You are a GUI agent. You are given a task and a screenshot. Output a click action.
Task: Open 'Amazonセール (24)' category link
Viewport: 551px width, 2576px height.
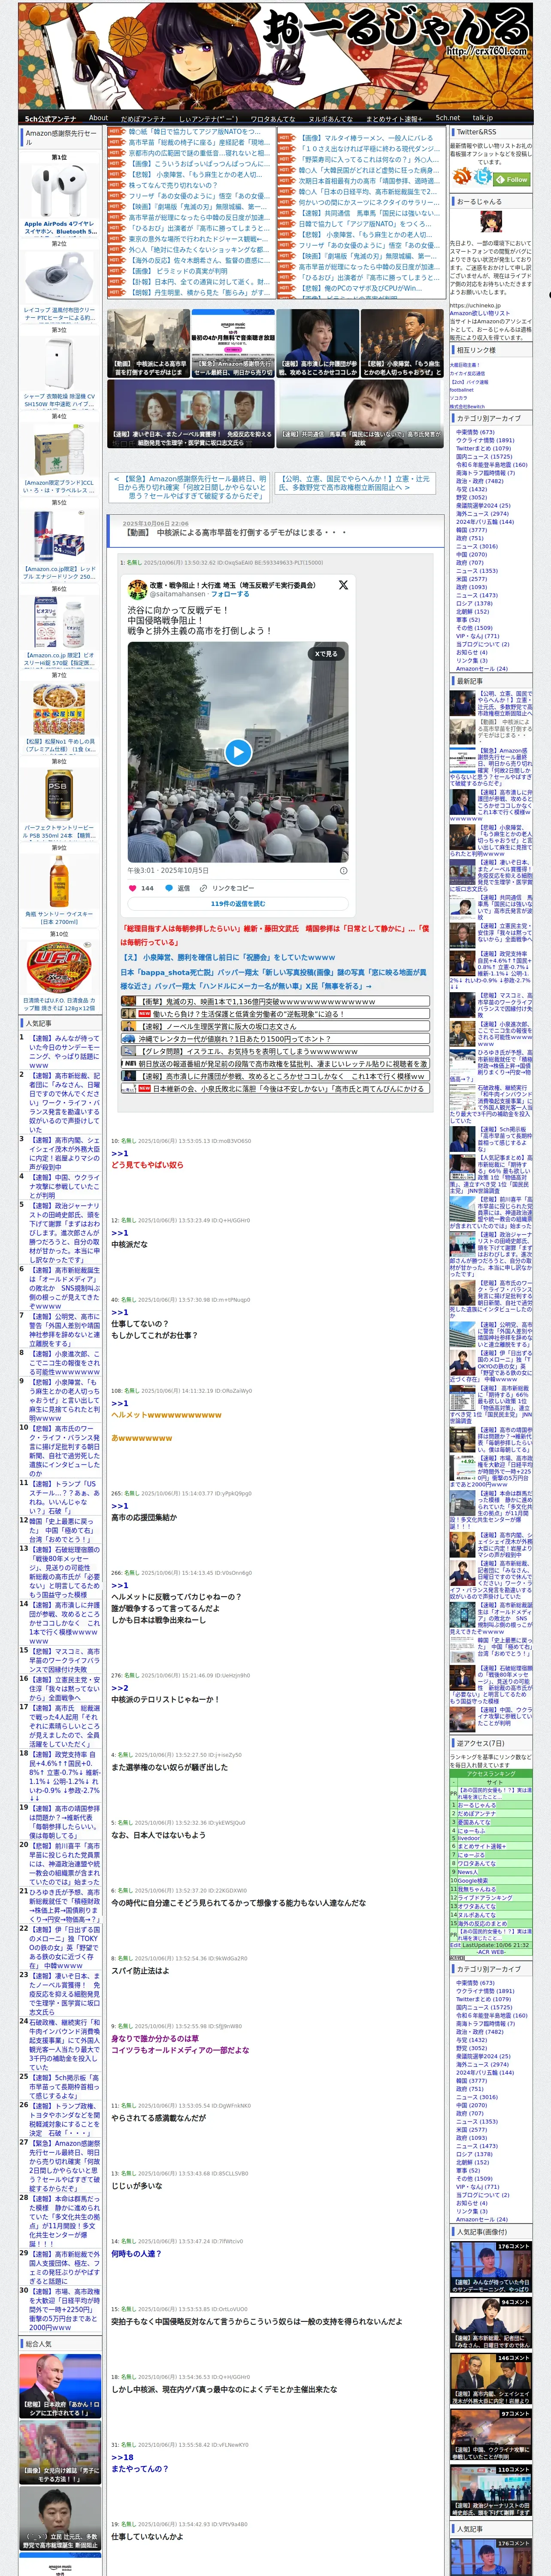(x=482, y=669)
